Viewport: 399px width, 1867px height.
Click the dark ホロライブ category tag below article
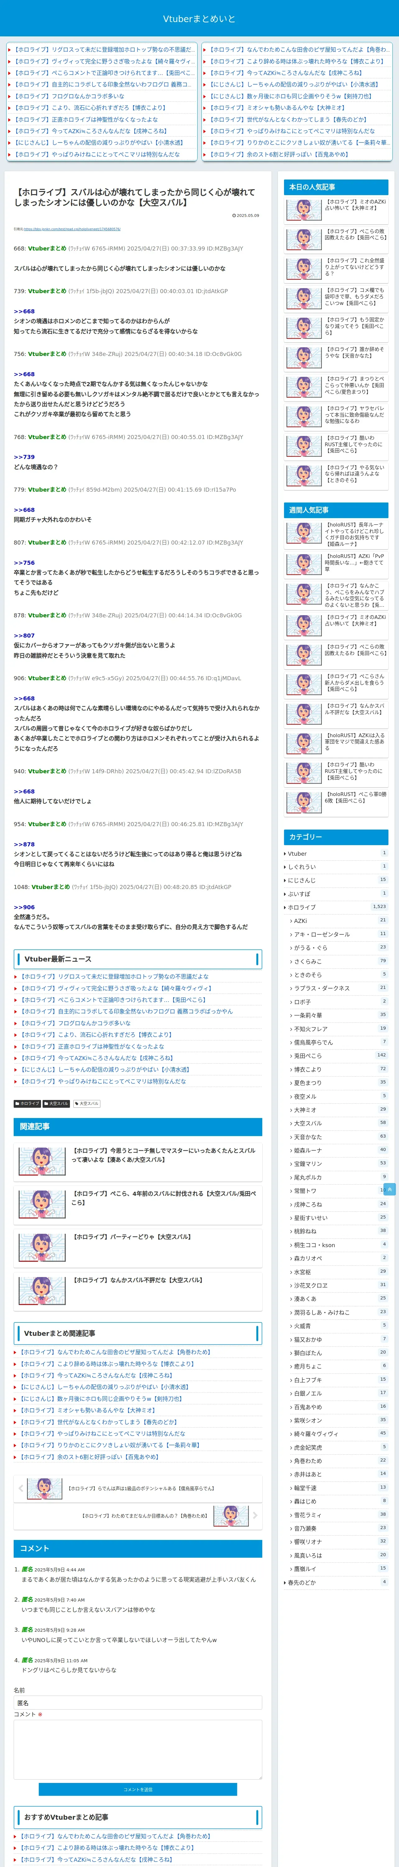[x=28, y=1104]
